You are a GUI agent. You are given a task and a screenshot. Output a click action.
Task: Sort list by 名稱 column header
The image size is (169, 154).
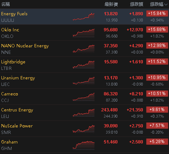tap(5, 4)
